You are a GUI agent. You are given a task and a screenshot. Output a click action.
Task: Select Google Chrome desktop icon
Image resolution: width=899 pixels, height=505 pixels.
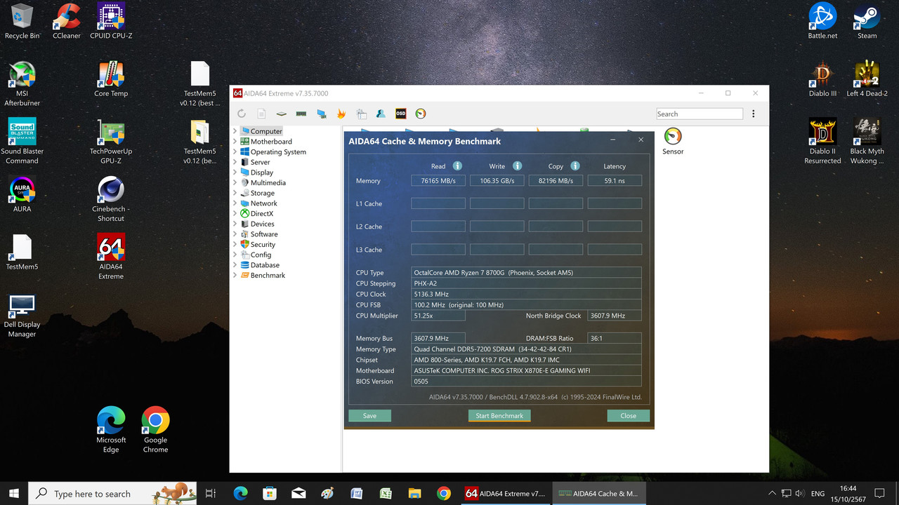coord(156,430)
